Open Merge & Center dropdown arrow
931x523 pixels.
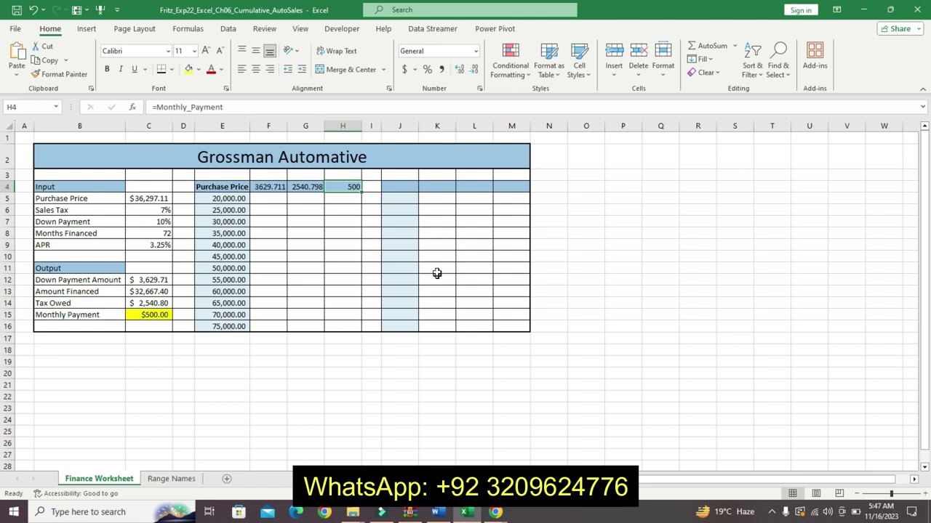pos(383,70)
